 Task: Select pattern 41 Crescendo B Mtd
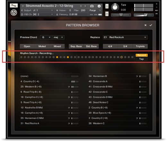118,87
